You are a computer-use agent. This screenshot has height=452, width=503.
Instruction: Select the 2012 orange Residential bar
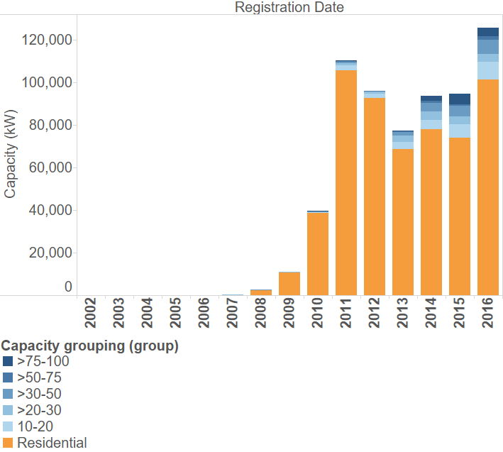pyautogui.click(x=375, y=196)
